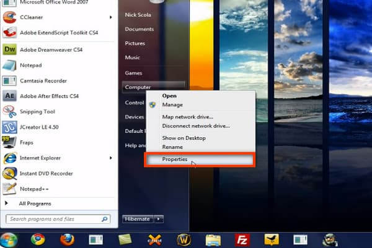Viewport: 372px width, 248px height.
Task: Select Disconnect network drive...
Action: point(200,126)
